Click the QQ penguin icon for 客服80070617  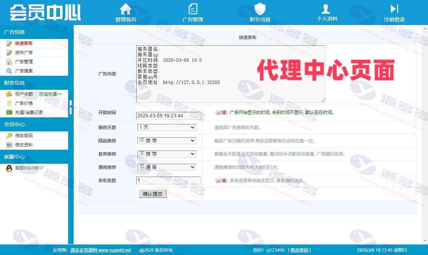click(x=9, y=168)
